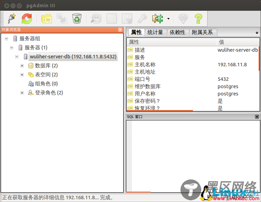Click the view data grid icon
Viewport: 261px width, 202px height.
[111, 19]
